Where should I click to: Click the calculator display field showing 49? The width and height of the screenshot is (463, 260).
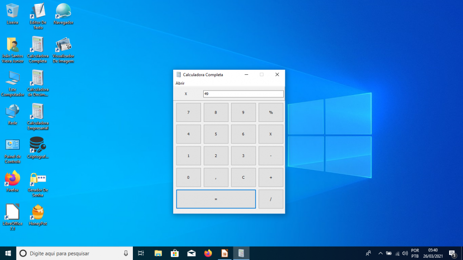243,94
